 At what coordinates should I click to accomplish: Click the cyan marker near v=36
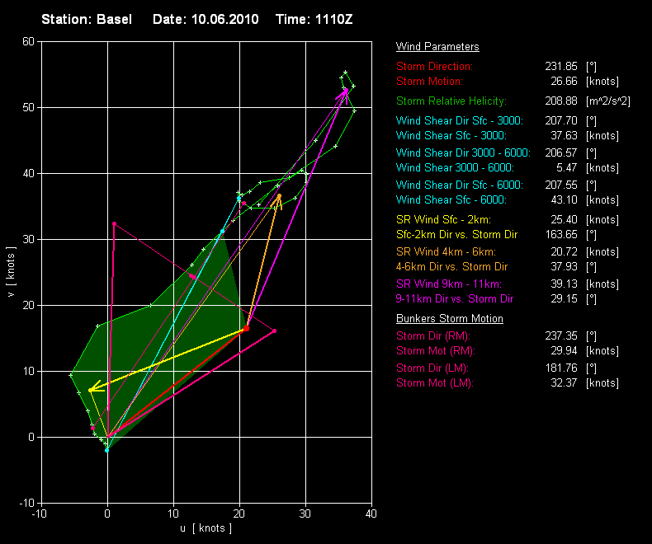239,198
